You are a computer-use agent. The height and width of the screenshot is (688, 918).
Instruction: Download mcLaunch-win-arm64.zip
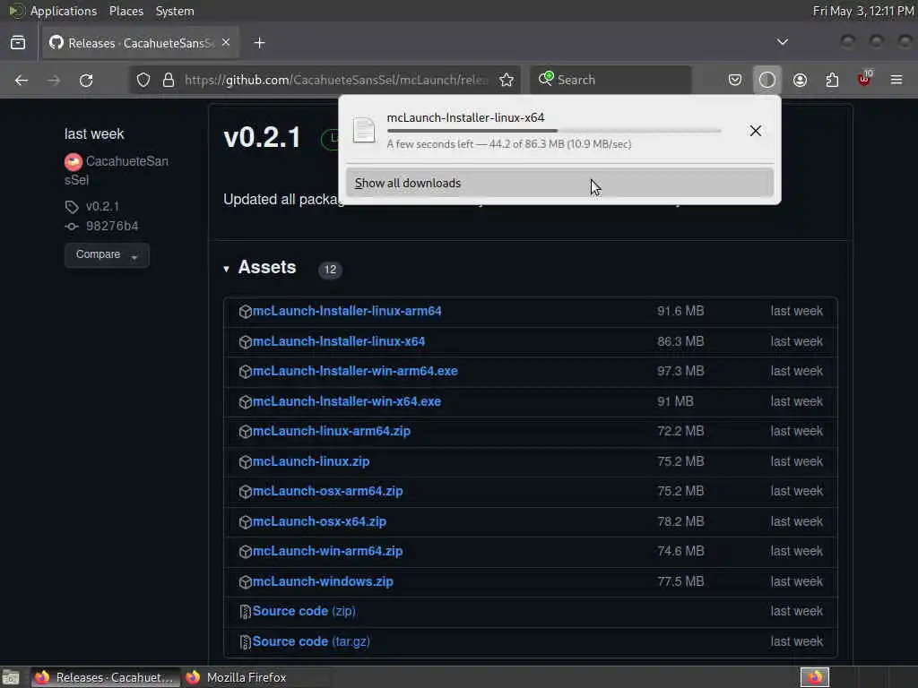pyautogui.click(x=327, y=552)
